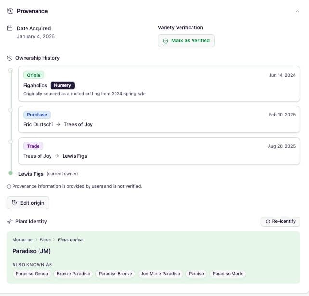The height and width of the screenshot is (296, 309).
Task: Select the Purchase badge entry
Action: [x=37, y=115]
